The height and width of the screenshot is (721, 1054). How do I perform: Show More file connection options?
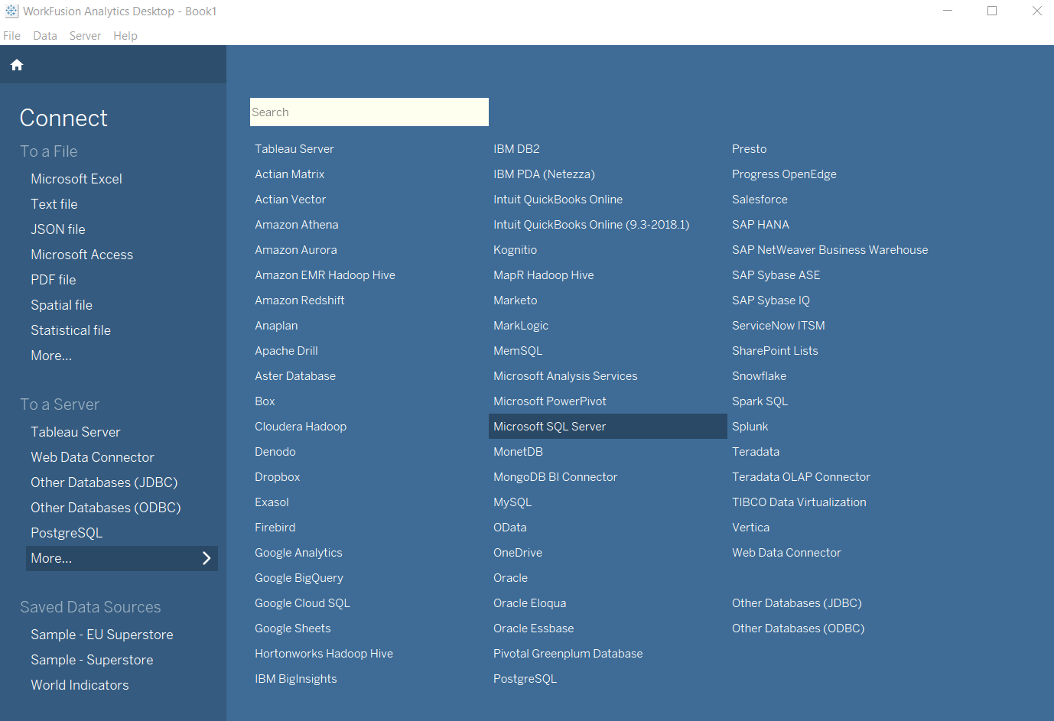[51, 356]
